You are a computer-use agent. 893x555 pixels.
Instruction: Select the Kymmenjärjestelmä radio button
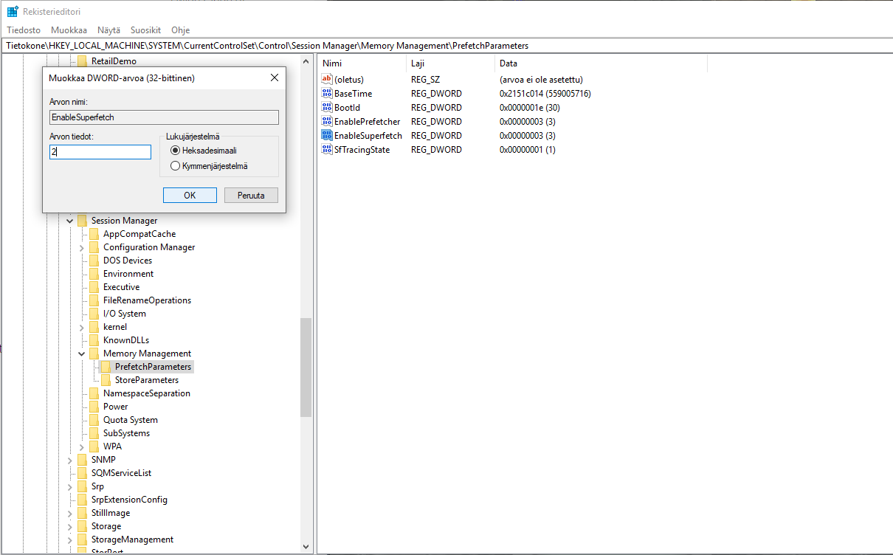click(176, 166)
